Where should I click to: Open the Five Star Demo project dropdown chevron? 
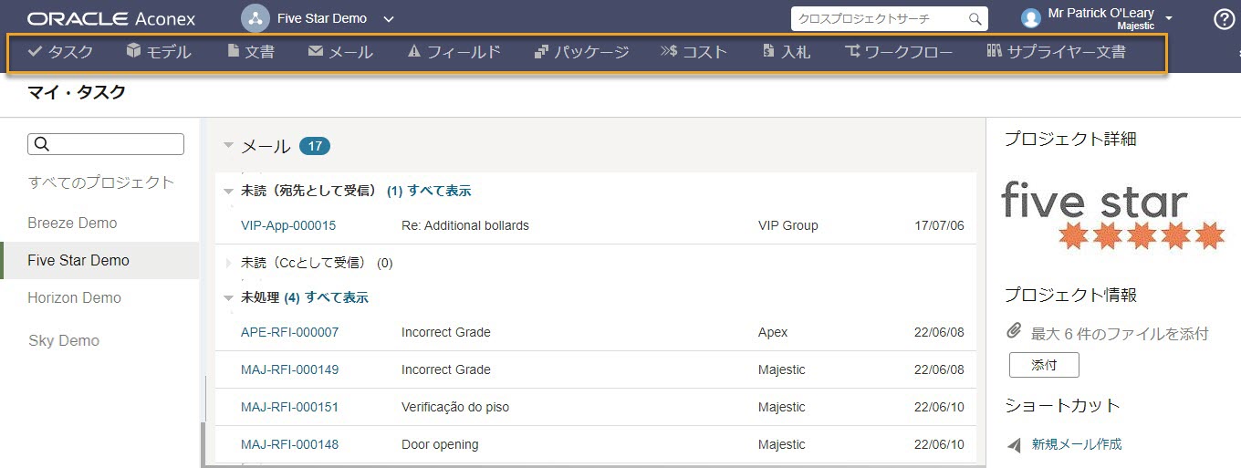[389, 19]
